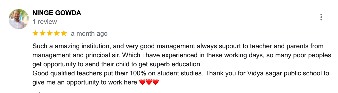Viewport: 338px width, 93px height.
Task: Click the last red heart emoji
Action: tap(155, 82)
